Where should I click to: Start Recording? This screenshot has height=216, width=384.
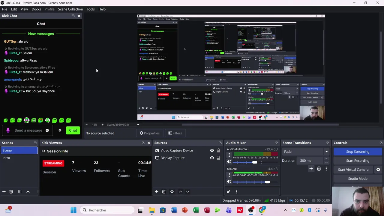coord(358,160)
